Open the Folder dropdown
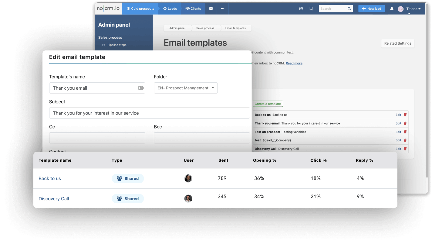Image resolution: width=432 pixels, height=244 pixels. pyautogui.click(x=186, y=88)
